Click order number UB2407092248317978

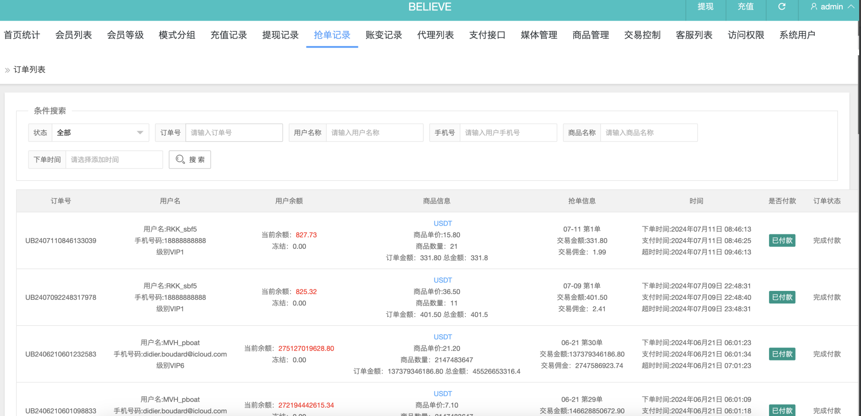click(x=61, y=297)
